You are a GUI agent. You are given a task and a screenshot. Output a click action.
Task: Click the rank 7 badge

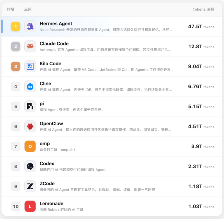coord(16,146)
